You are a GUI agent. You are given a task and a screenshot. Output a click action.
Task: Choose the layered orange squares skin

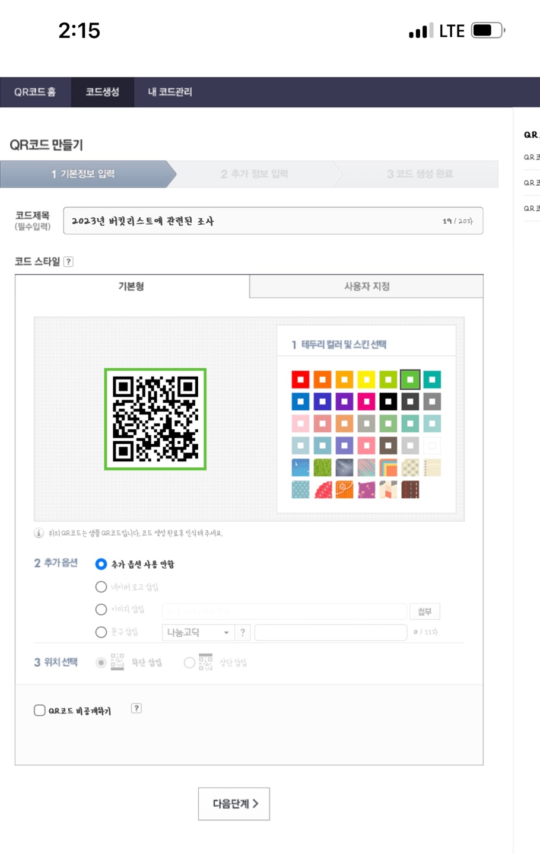pos(388,467)
